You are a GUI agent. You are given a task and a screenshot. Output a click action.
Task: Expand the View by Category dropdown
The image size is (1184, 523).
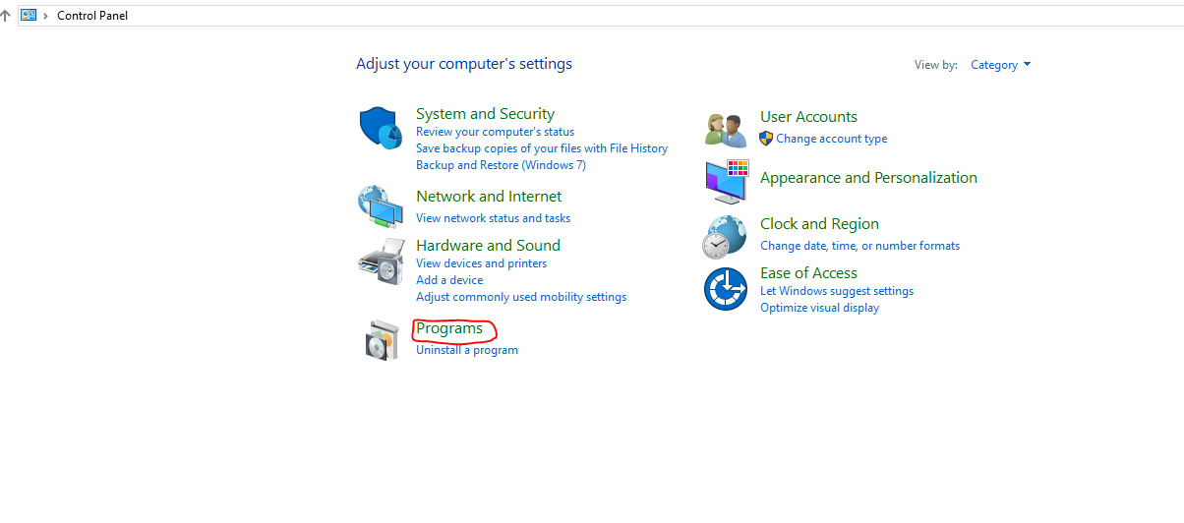click(x=1001, y=65)
